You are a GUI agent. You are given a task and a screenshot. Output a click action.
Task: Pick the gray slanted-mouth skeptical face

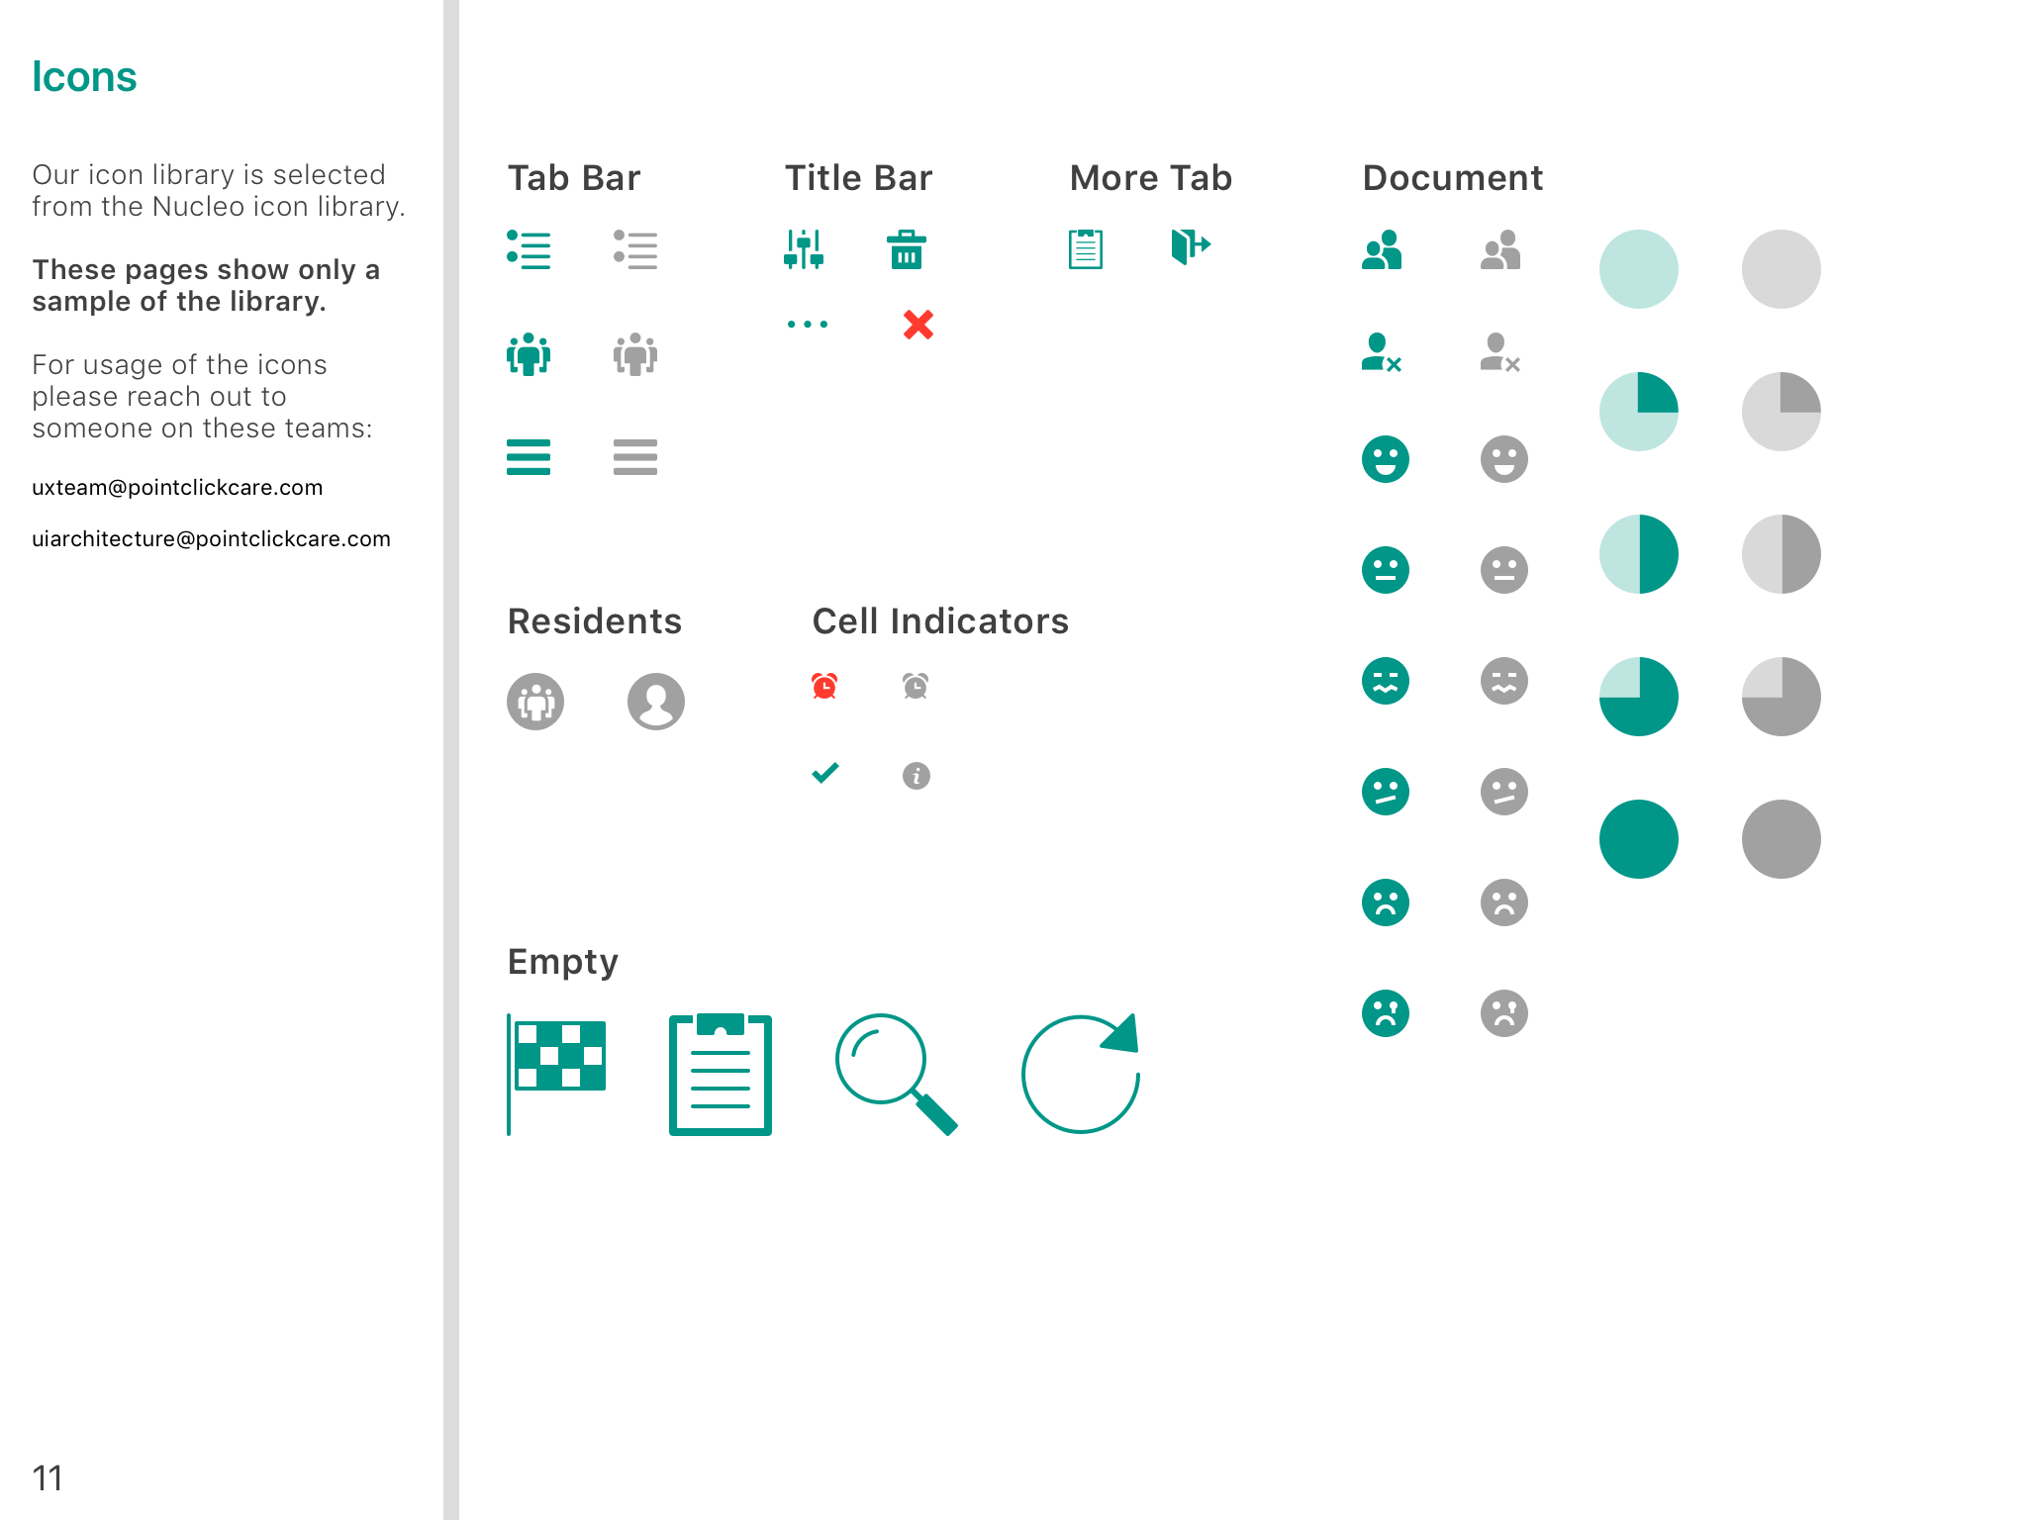(1504, 792)
